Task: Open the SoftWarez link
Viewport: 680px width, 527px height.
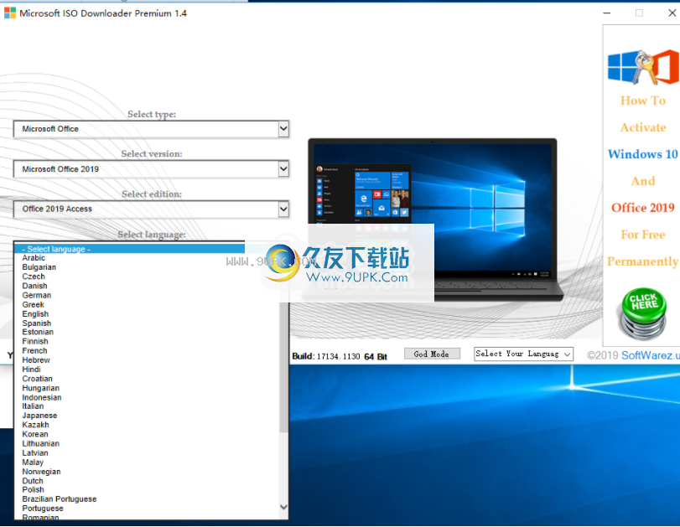Action: (x=651, y=355)
